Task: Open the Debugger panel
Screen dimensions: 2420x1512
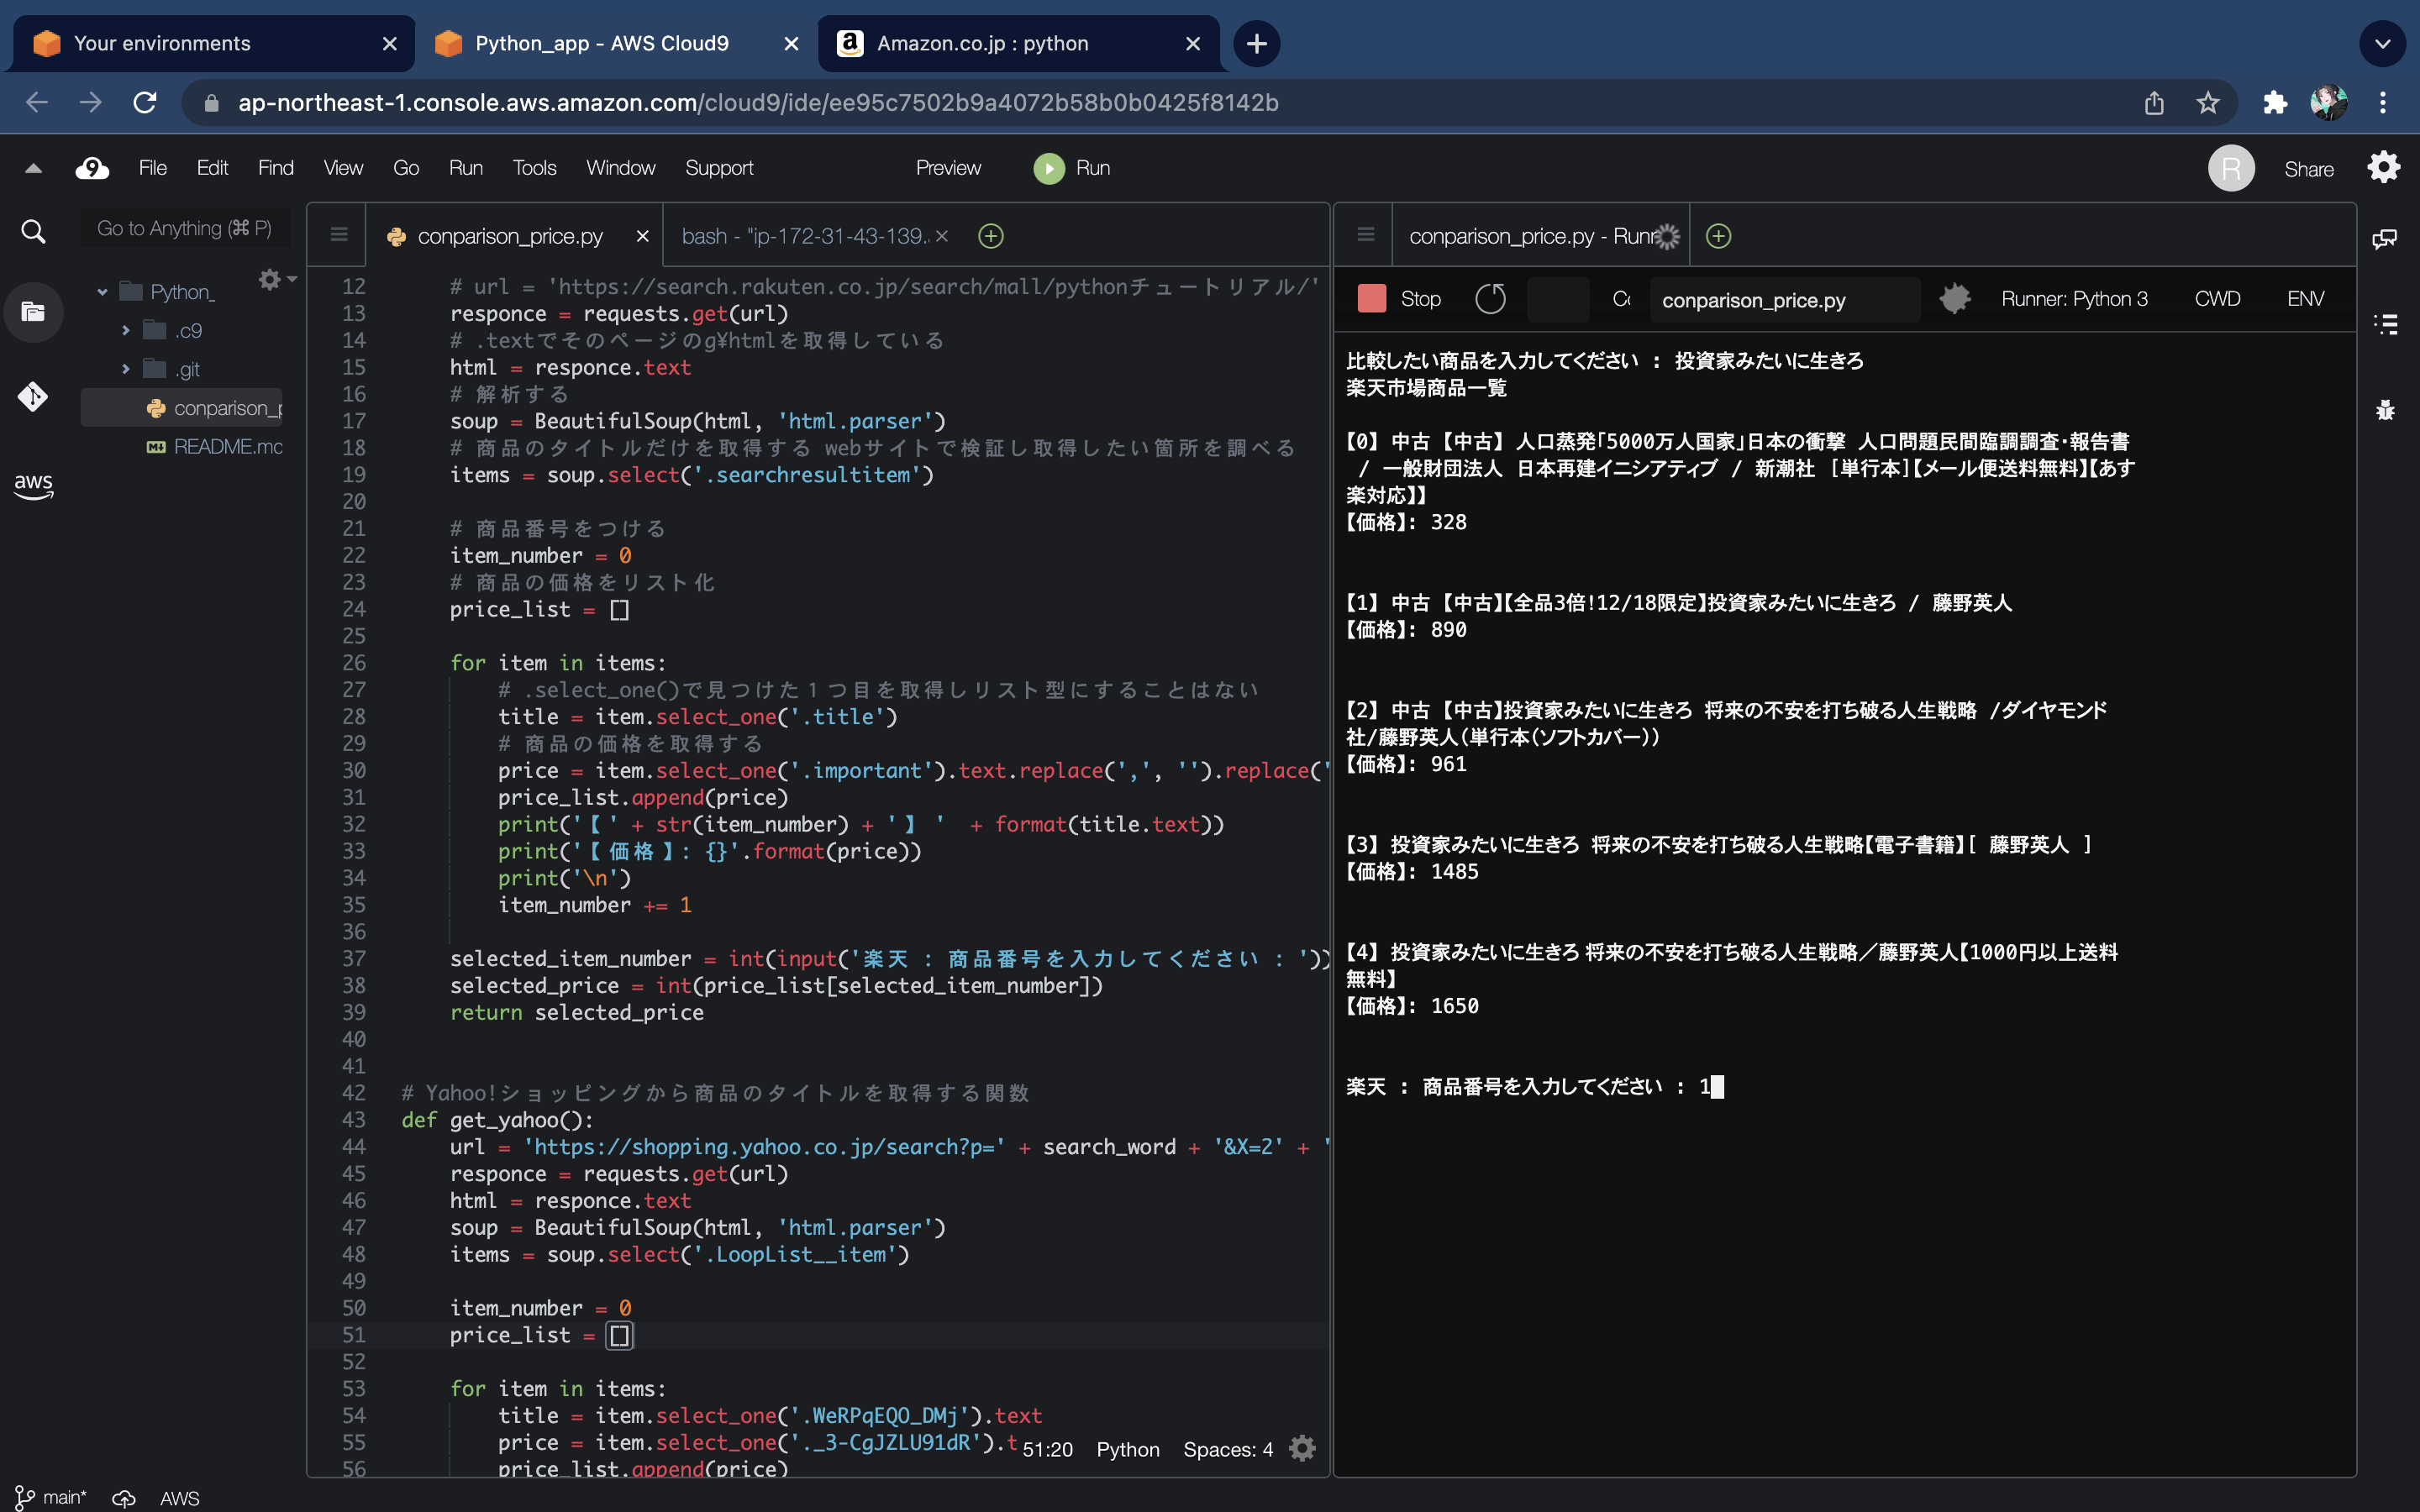Action: (x=2388, y=410)
